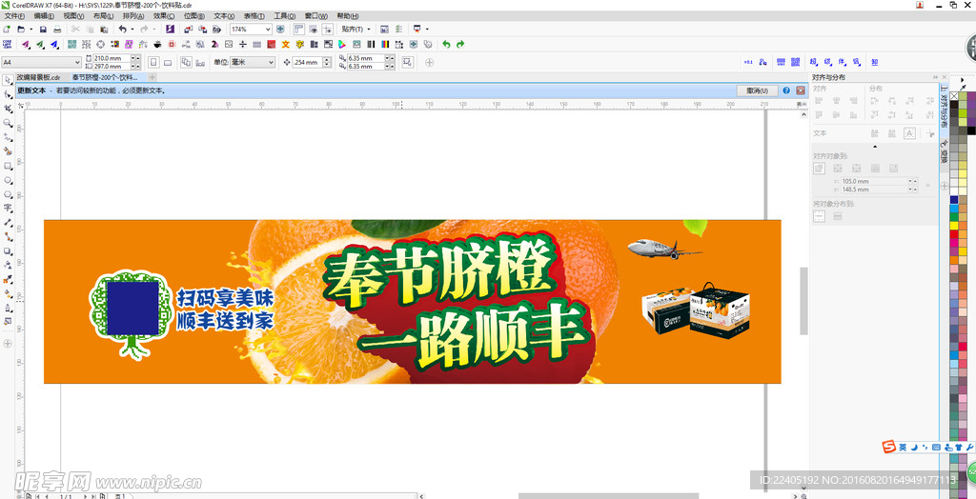Select the Text (字) tool
976x499 pixels.
pyautogui.click(x=8, y=209)
